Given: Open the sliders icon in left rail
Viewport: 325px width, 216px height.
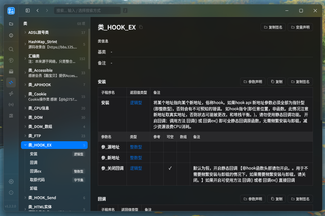Looking at the screenshot, I should point(11,116).
